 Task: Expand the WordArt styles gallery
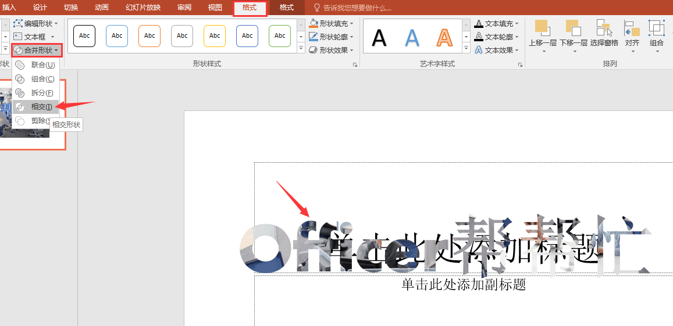(466, 48)
